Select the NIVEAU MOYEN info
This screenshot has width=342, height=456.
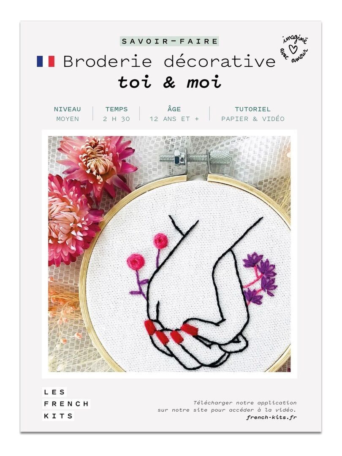coord(68,114)
